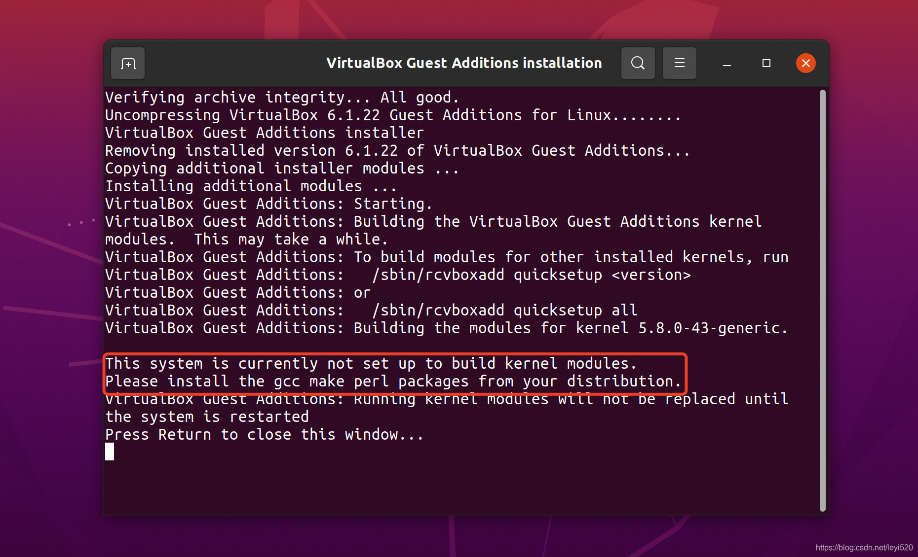Viewport: 918px width, 557px height.
Task: Click the line 'Copying additional installer modules ...'
Action: point(282,168)
